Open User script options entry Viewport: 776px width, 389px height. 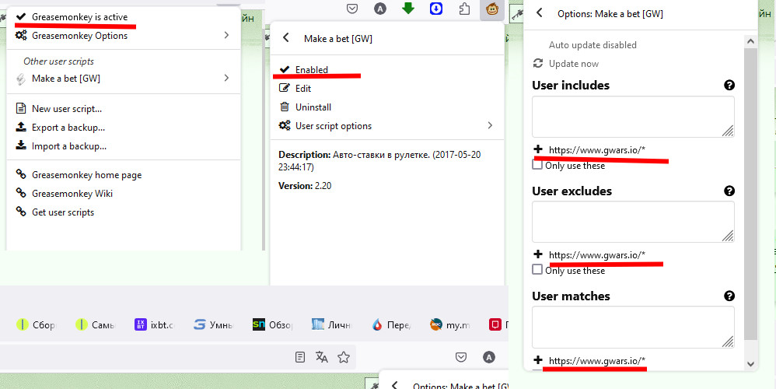(387, 126)
